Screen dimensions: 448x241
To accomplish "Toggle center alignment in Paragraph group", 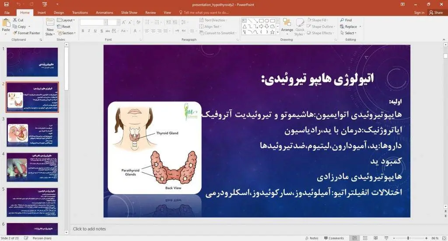I will click(153, 31).
